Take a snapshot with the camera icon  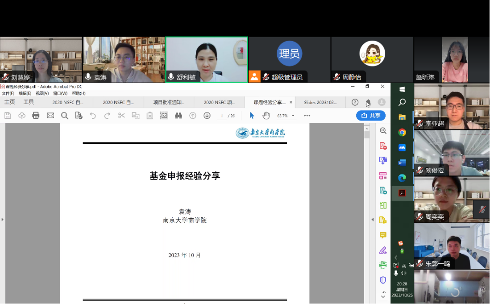coord(164,116)
